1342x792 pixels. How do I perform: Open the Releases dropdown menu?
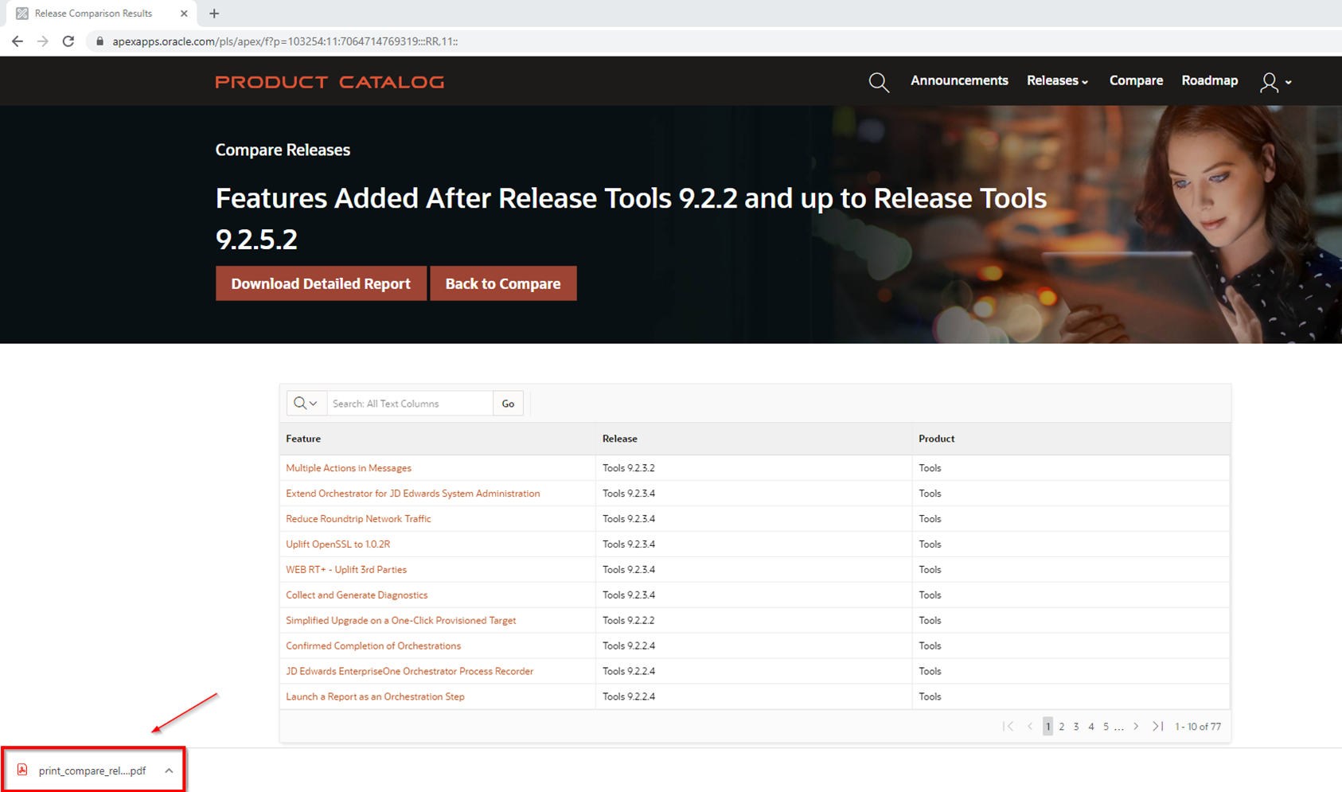pyautogui.click(x=1057, y=80)
